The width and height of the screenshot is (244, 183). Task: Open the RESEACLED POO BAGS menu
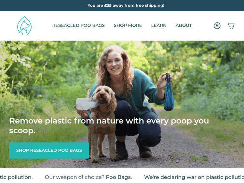pyautogui.click(x=78, y=25)
